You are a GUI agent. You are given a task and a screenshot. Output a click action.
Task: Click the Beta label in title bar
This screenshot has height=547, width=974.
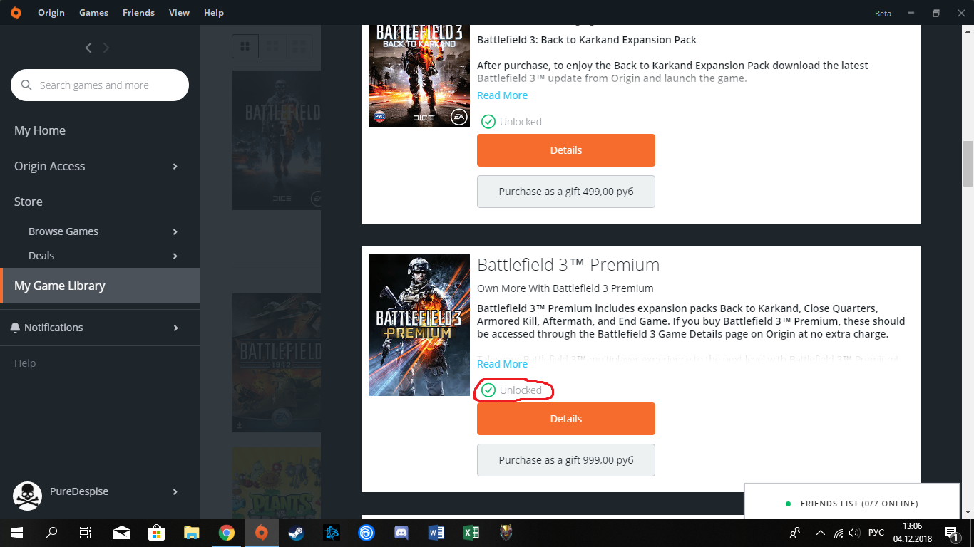tap(883, 14)
